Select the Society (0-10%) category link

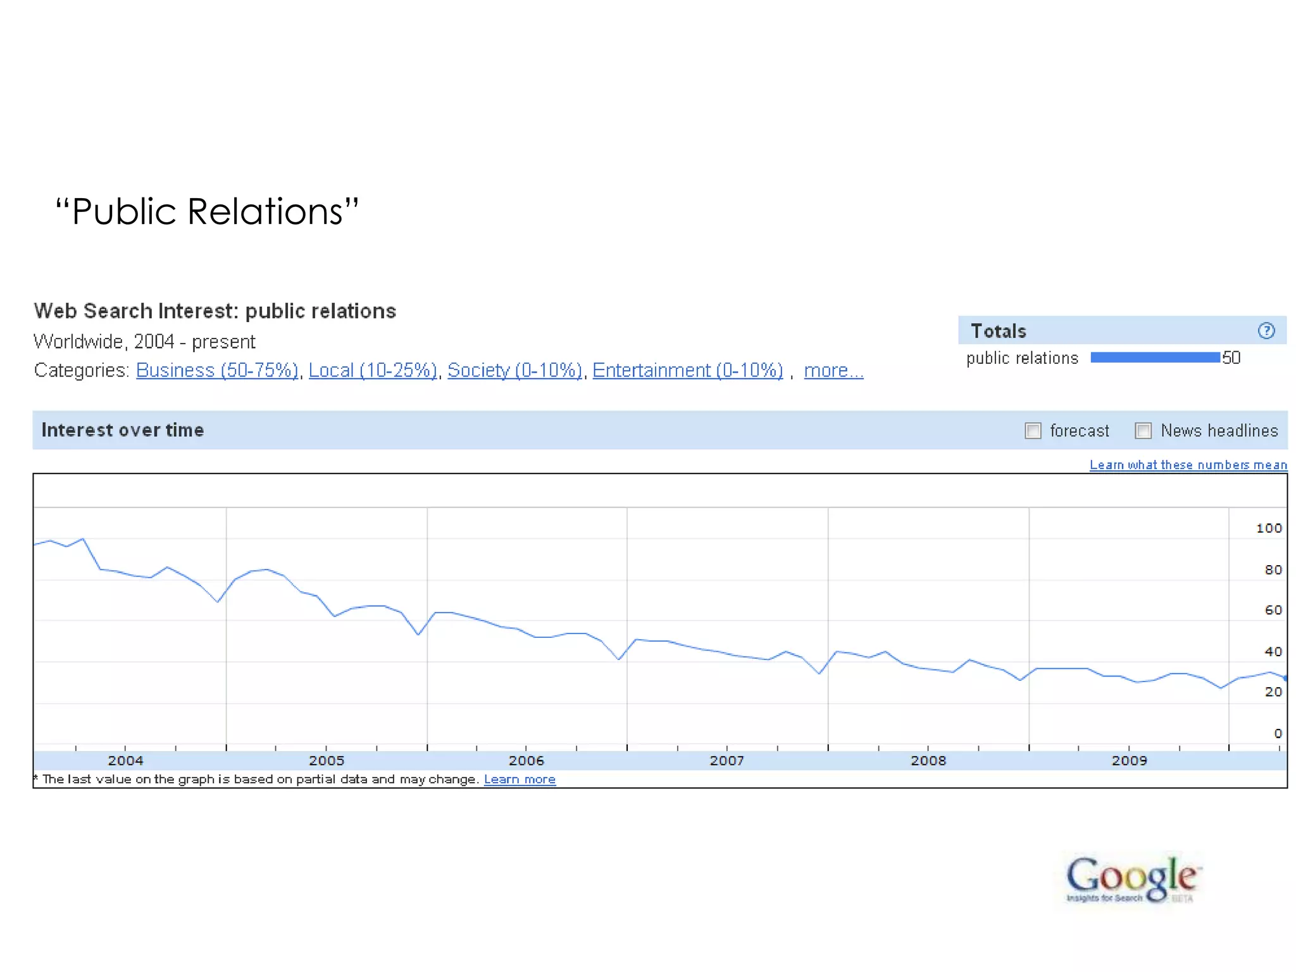point(514,370)
